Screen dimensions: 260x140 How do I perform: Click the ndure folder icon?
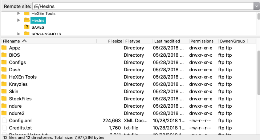coord(4,106)
